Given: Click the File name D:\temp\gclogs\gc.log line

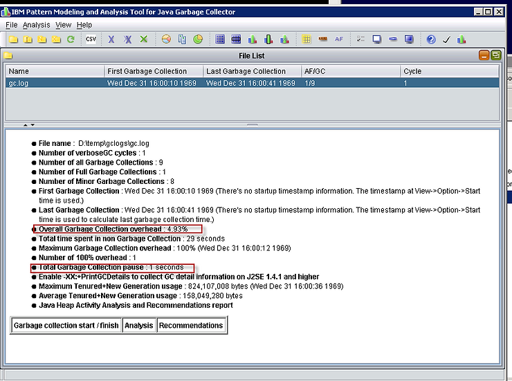Looking at the screenshot, I should tap(93, 143).
